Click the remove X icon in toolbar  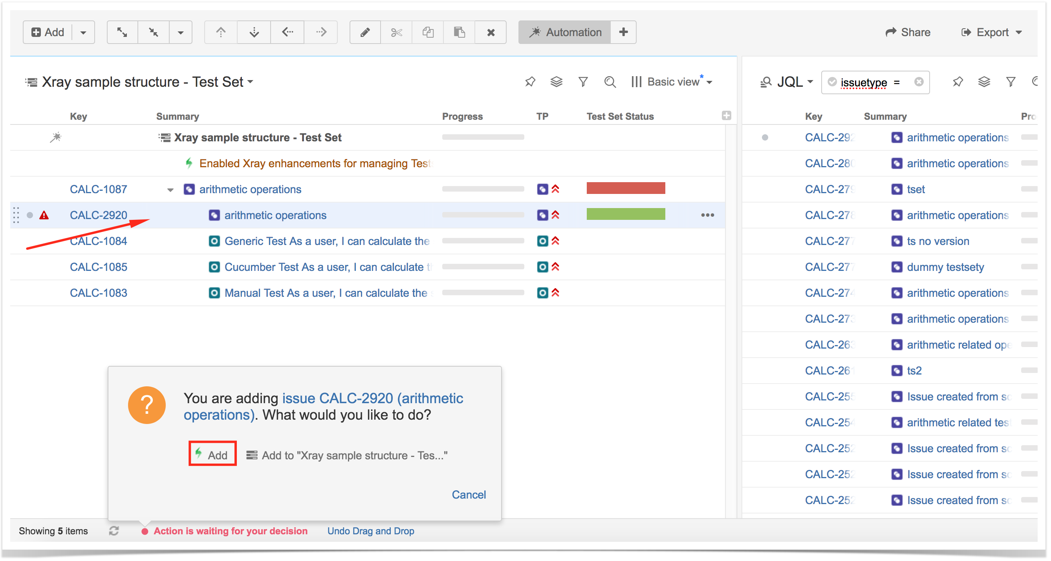click(x=491, y=32)
